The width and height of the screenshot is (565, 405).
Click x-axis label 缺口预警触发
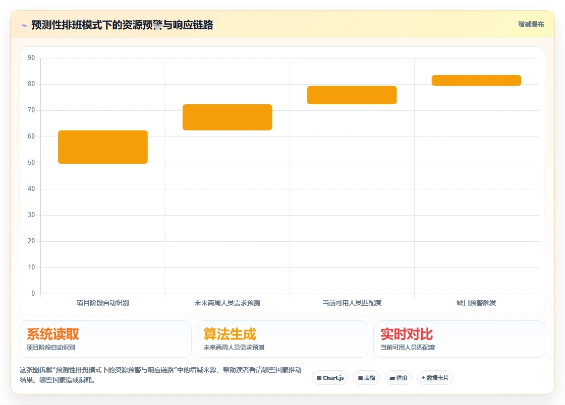(476, 303)
